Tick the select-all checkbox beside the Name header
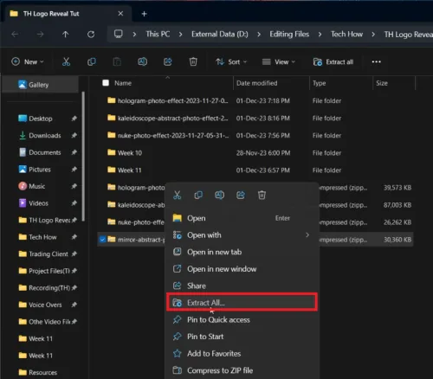Image resolution: width=433 pixels, height=379 pixels. (x=106, y=83)
